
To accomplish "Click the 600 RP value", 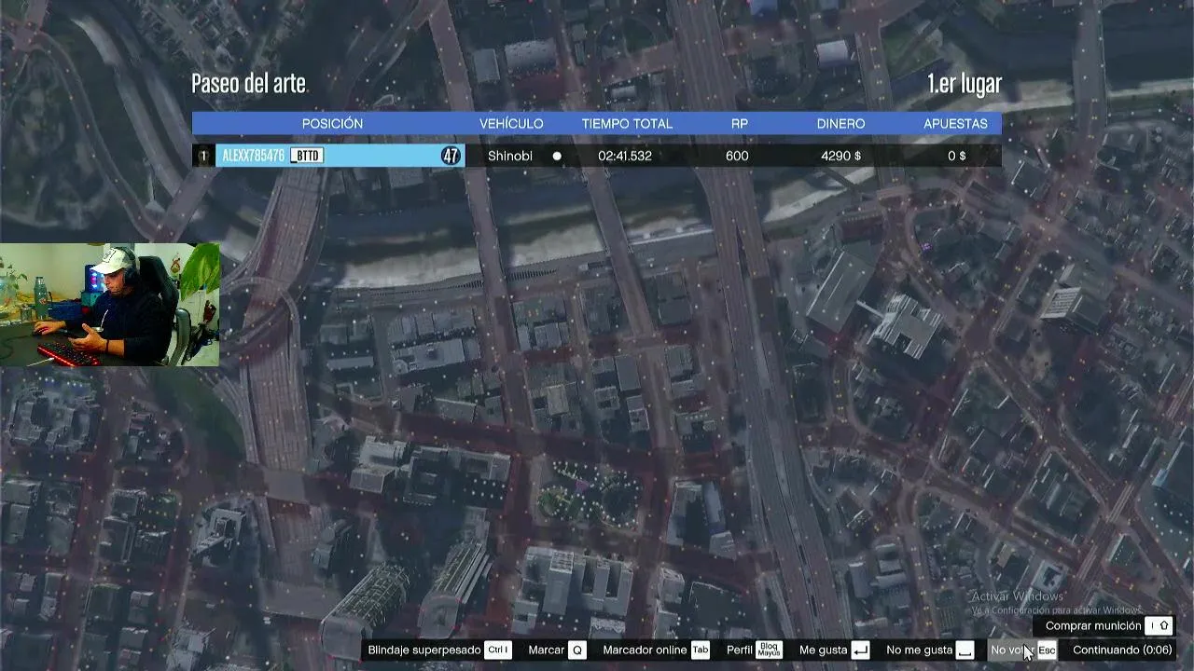I will coord(737,156).
